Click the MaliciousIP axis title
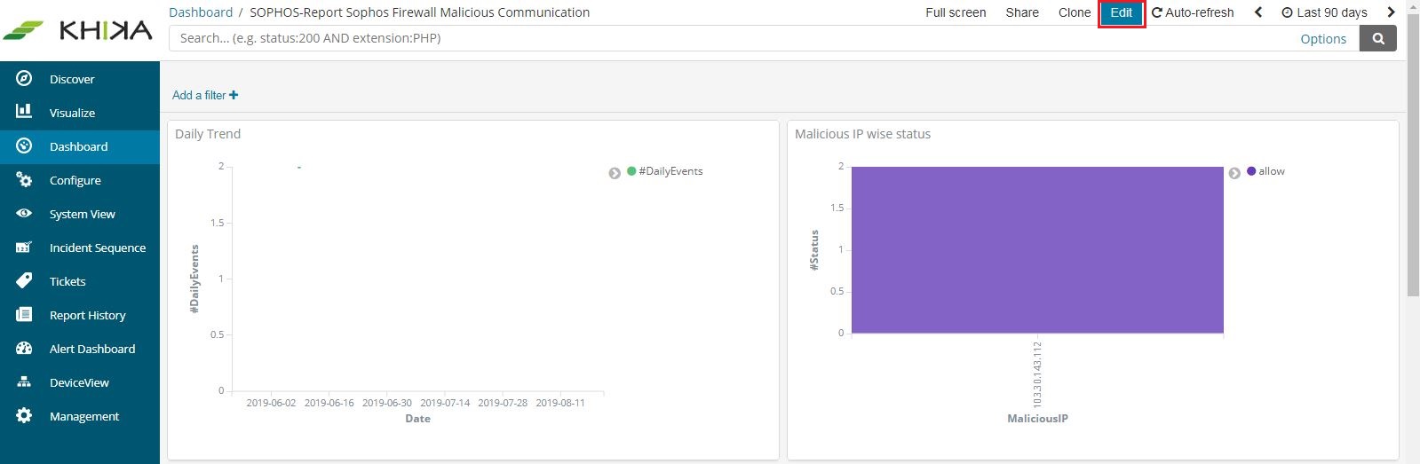Viewport: 1420px width, 464px height. tap(1037, 419)
